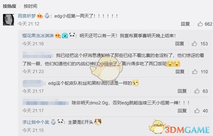Reply to the 21:16 comment
The image size is (213, 136).
pyautogui.click(x=180, y=43)
